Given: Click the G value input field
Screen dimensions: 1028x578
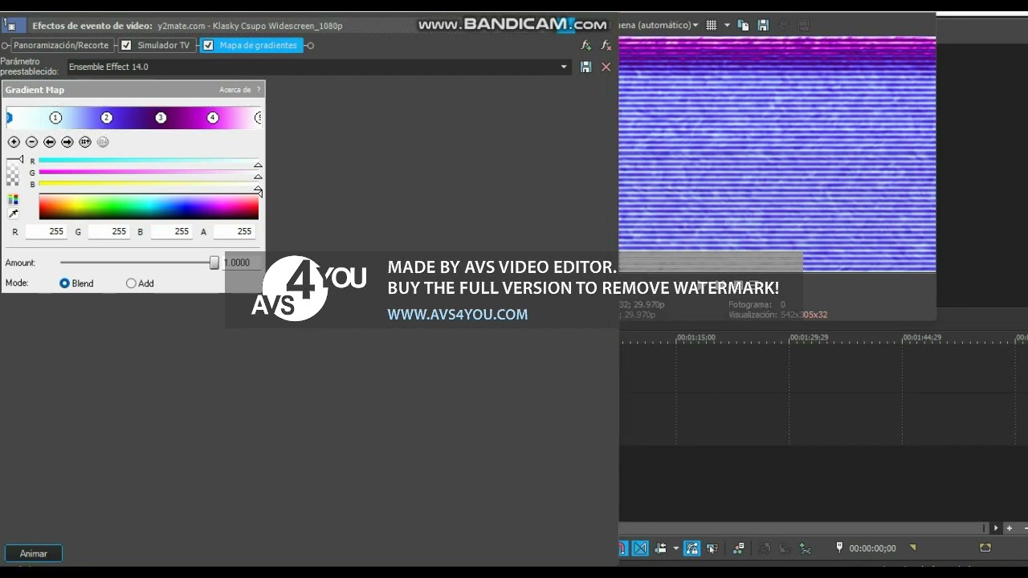Looking at the screenshot, I should [x=109, y=231].
